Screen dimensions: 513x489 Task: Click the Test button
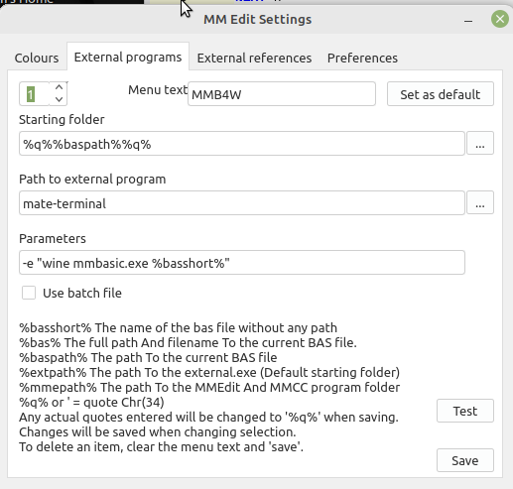(x=465, y=411)
